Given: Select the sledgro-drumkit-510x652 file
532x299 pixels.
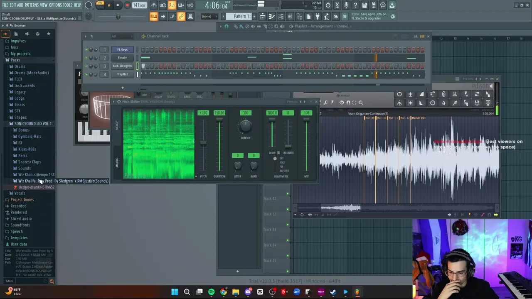Looking at the screenshot, I should [x=36, y=187].
